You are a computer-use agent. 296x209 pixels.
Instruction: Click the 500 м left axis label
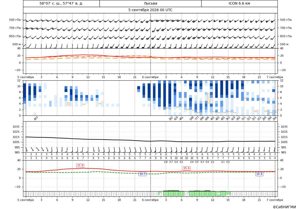coord(17,44)
